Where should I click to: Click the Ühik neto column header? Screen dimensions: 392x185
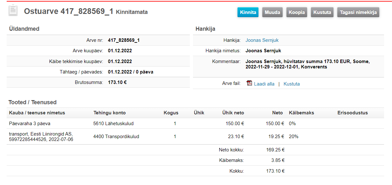[x=233, y=113]
